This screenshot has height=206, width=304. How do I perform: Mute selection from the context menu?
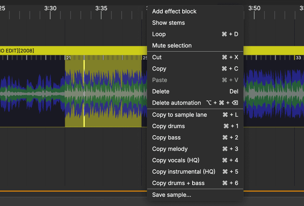tap(171, 46)
